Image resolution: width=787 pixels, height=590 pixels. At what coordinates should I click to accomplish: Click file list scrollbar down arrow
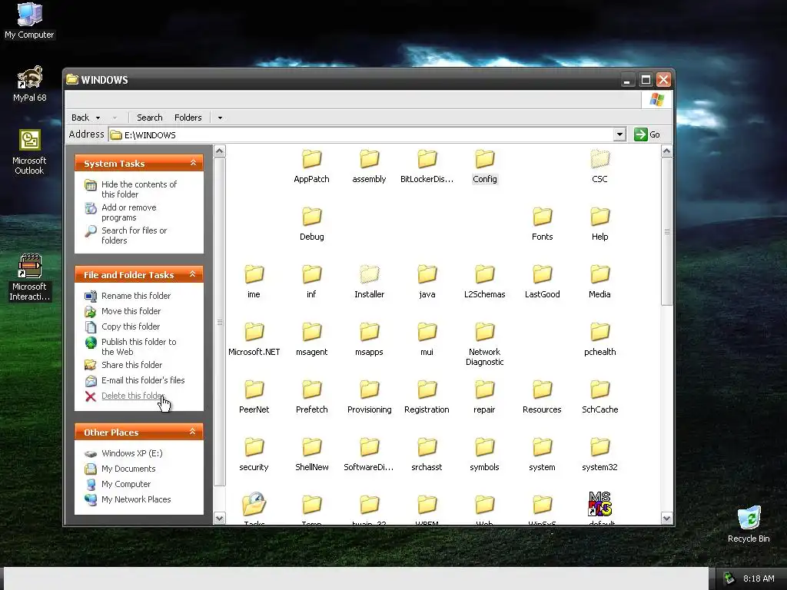coord(666,519)
